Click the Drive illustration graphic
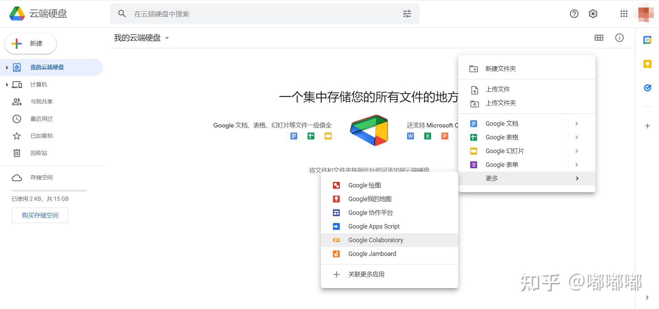The width and height of the screenshot is (659, 309). pos(369,130)
